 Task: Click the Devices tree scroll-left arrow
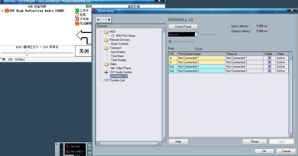pos(98,143)
